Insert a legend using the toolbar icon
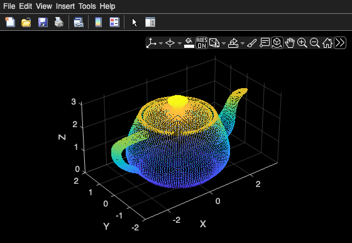The height and width of the screenshot is (243, 352). [x=114, y=22]
